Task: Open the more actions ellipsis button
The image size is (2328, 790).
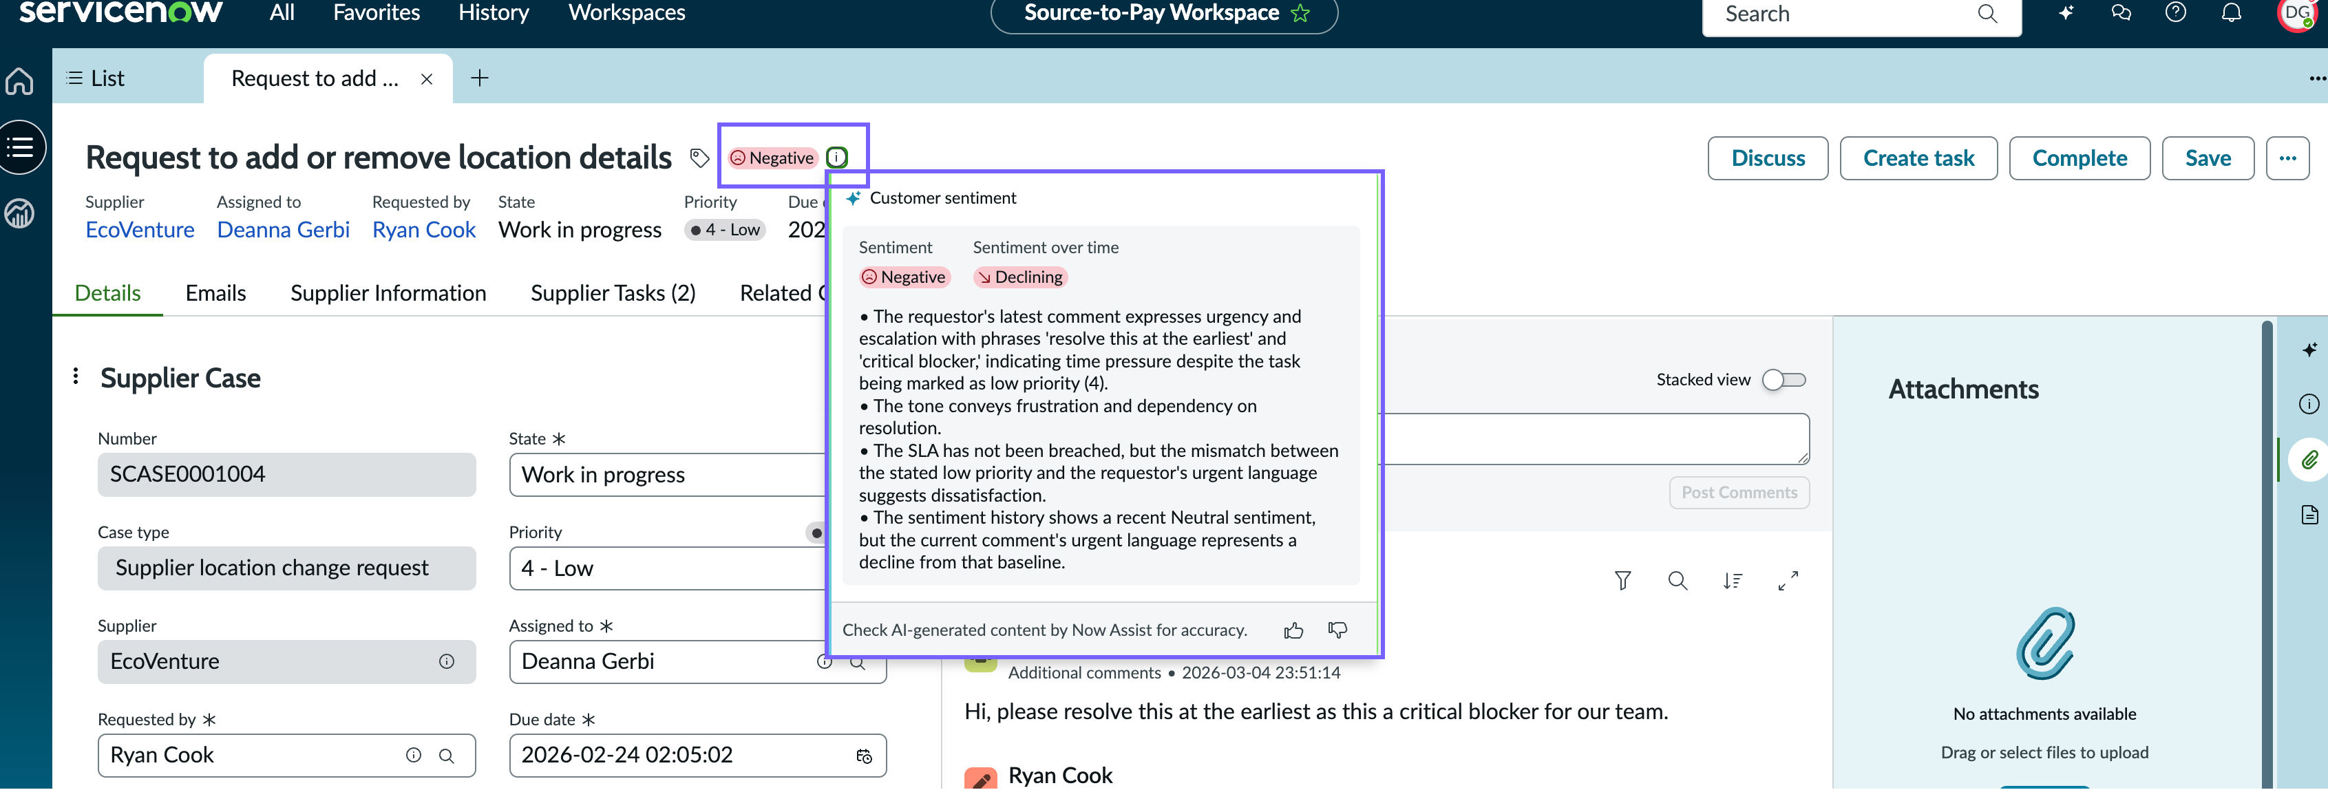Action: 2287,158
